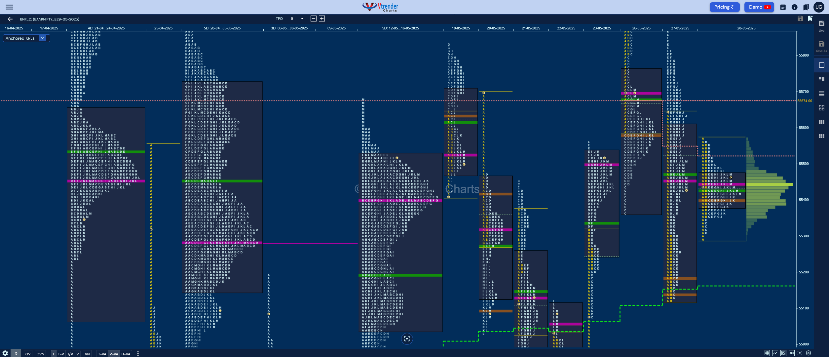Toggle the GVN display option
The height and width of the screenshot is (357, 829).
pos(40,354)
